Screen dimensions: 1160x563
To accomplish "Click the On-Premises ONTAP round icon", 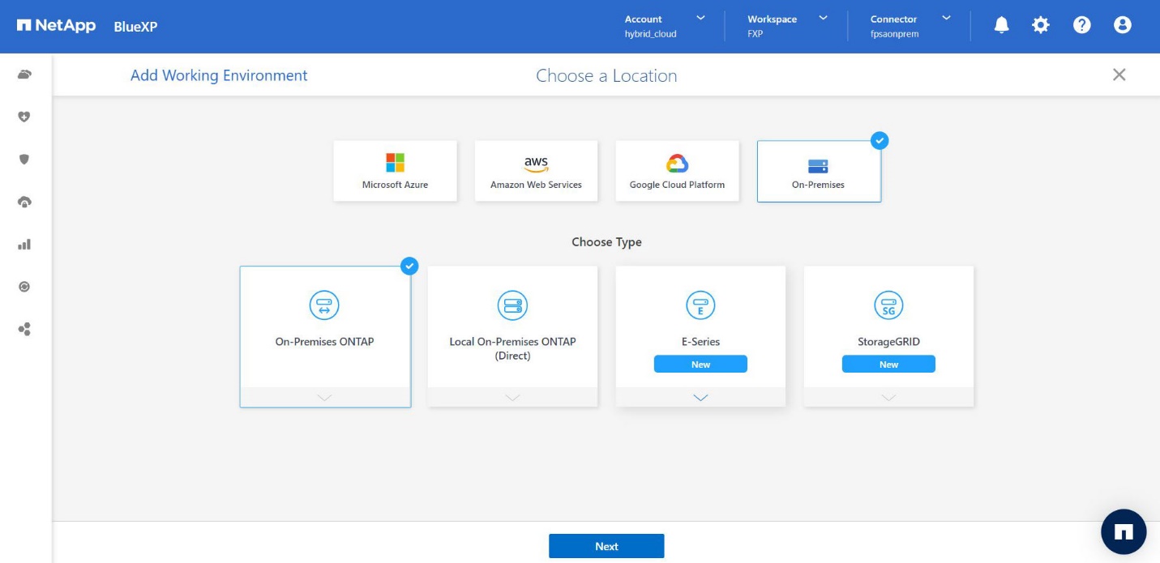I will coord(324,305).
